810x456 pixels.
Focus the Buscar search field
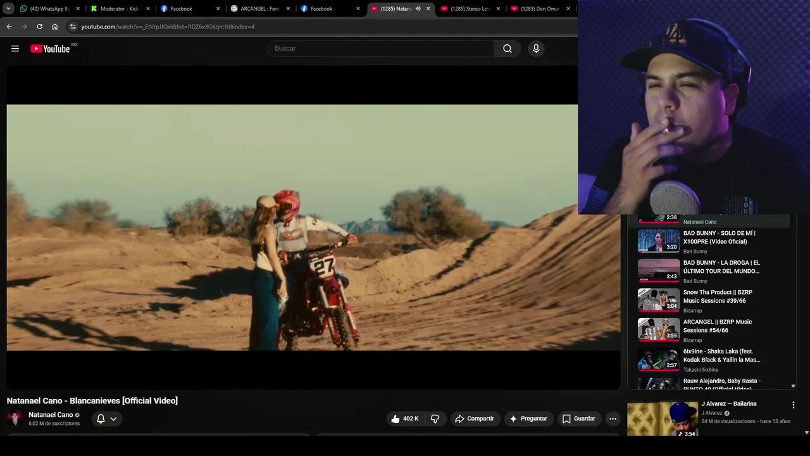tap(381, 49)
